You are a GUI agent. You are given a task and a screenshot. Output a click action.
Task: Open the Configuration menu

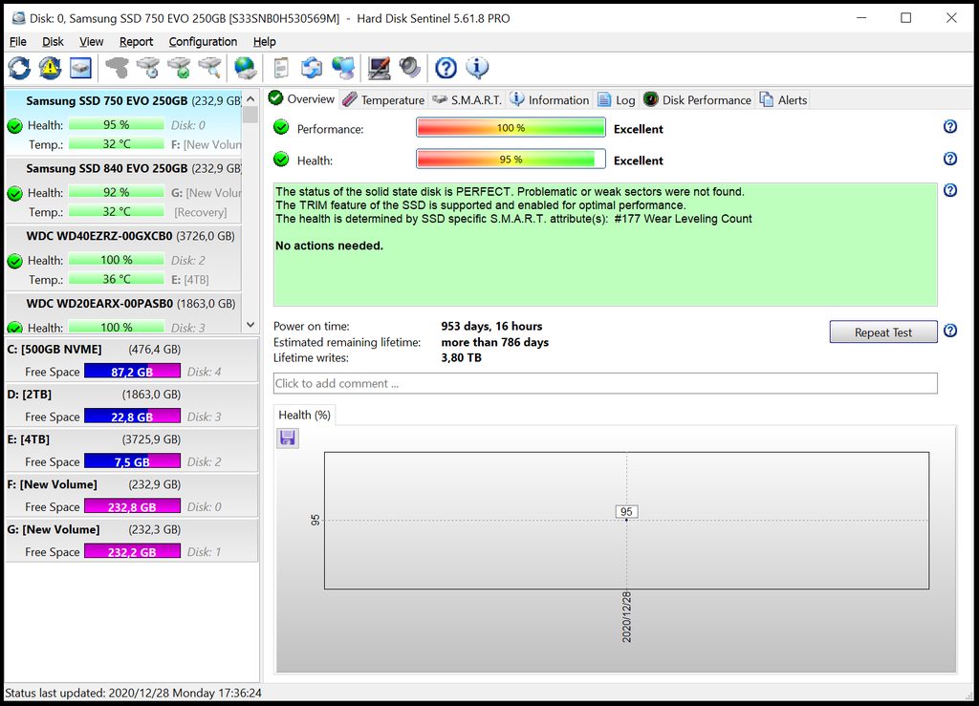(x=203, y=42)
